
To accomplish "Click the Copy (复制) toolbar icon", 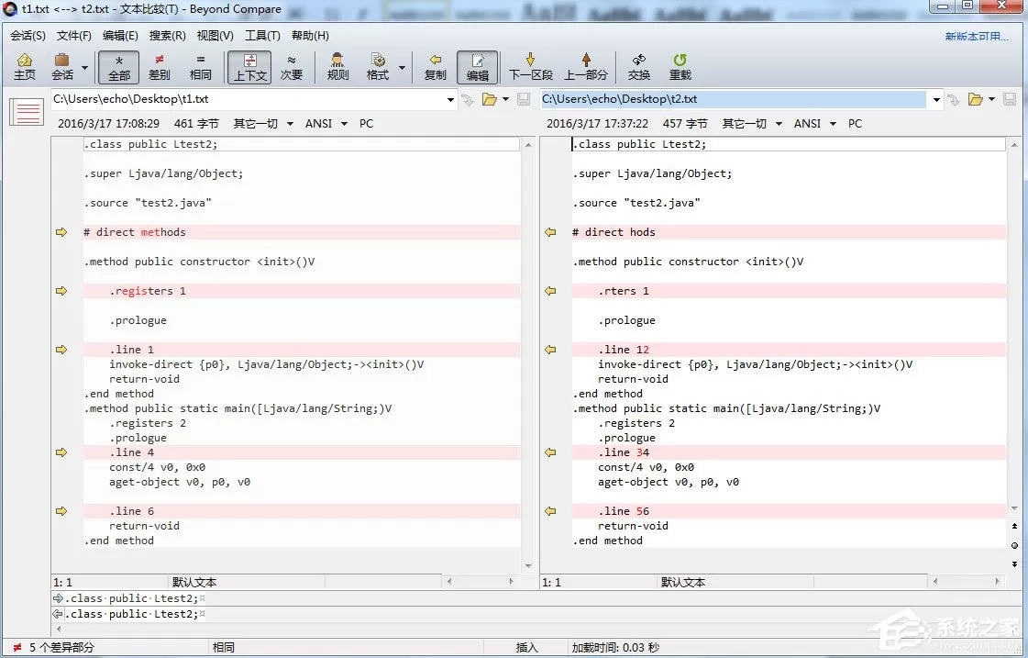I will (x=436, y=68).
